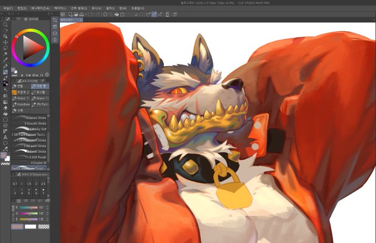The image size is (376, 243).
Task: Select the Lasso selection tool
Action: (6, 48)
